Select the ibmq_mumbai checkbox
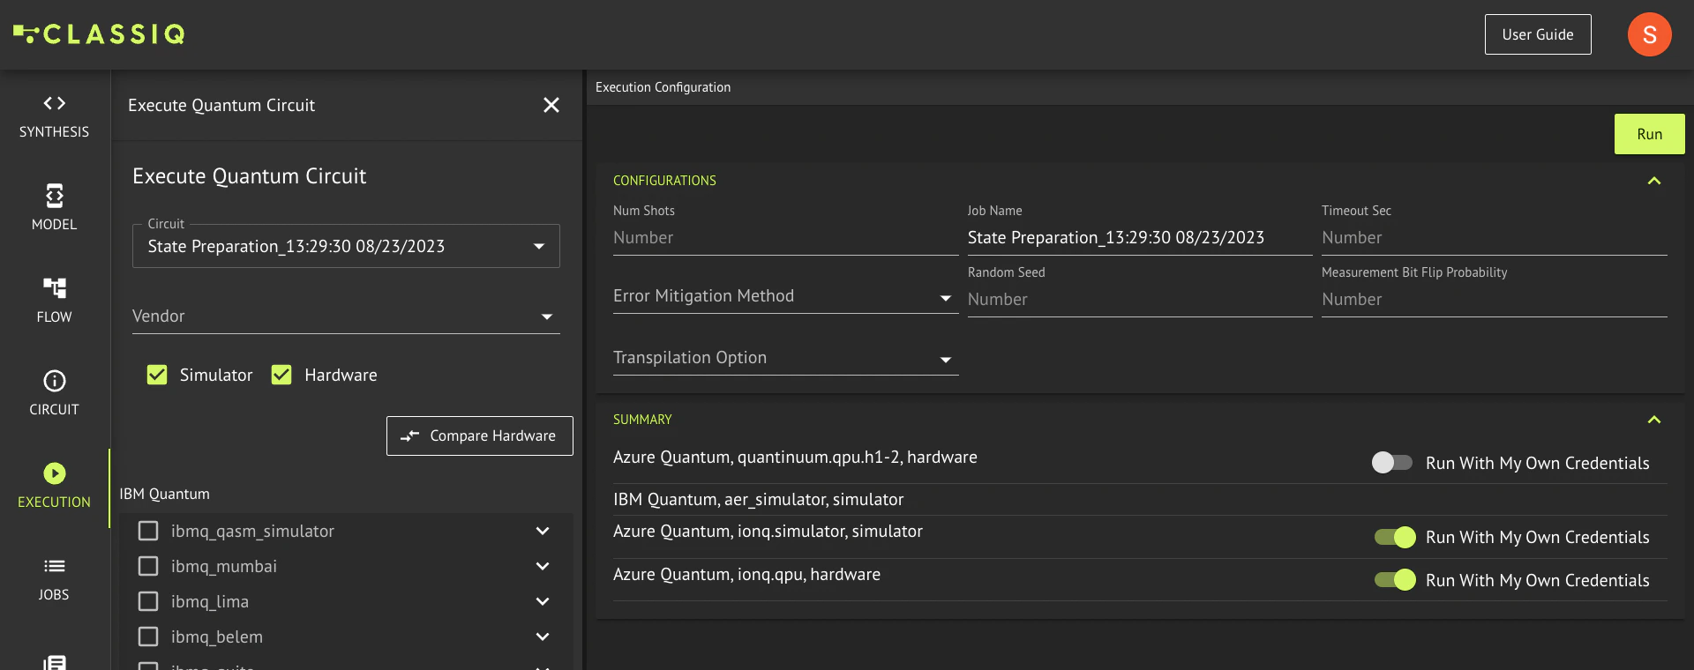Screen dimensions: 1694x670 pyautogui.click(x=148, y=566)
